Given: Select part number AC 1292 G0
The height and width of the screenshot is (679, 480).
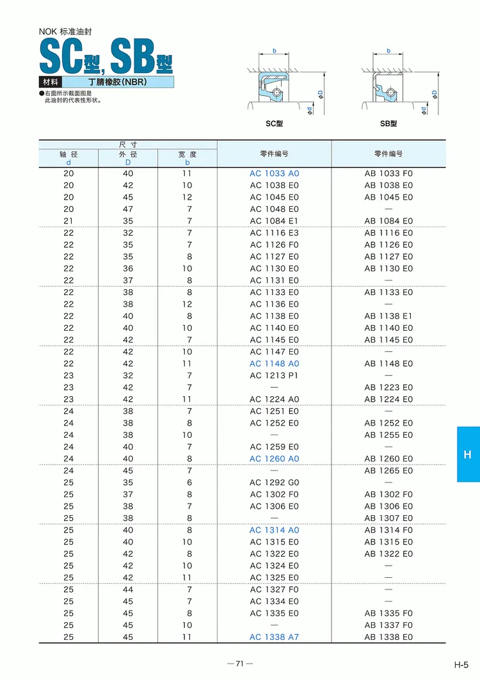Looking at the screenshot, I should pyautogui.click(x=274, y=483).
